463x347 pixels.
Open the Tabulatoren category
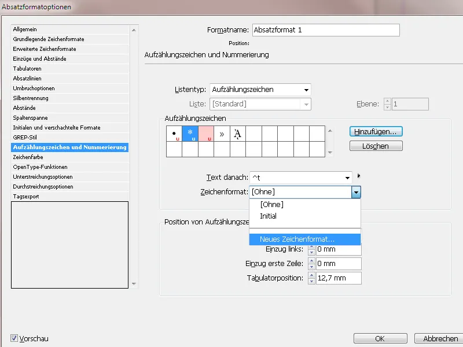[69, 68]
